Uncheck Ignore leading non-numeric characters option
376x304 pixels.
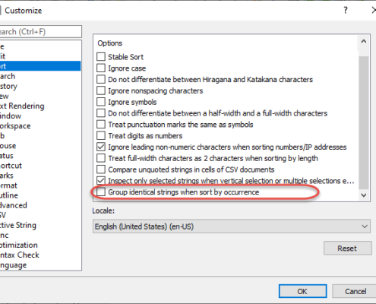(101, 147)
